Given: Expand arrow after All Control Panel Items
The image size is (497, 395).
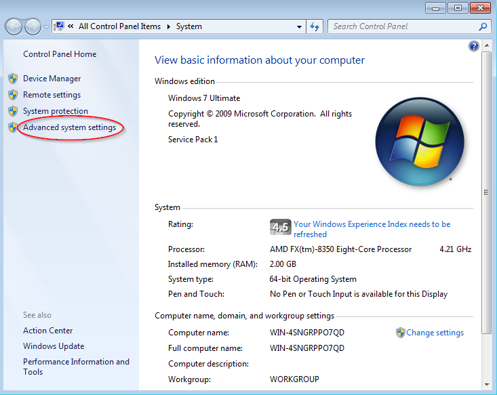Looking at the screenshot, I should pyautogui.click(x=169, y=27).
